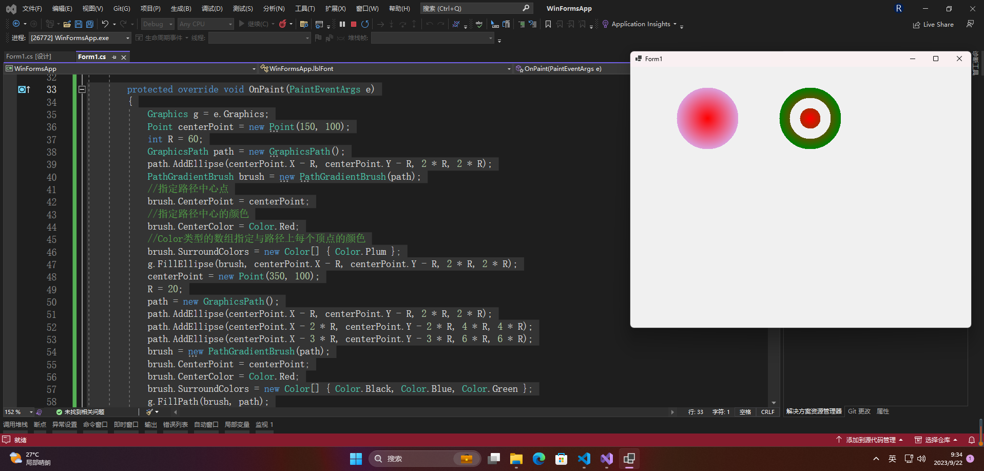Open the 生成(B) menu
This screenshot has width=984, height=471.
pos(181,9)
